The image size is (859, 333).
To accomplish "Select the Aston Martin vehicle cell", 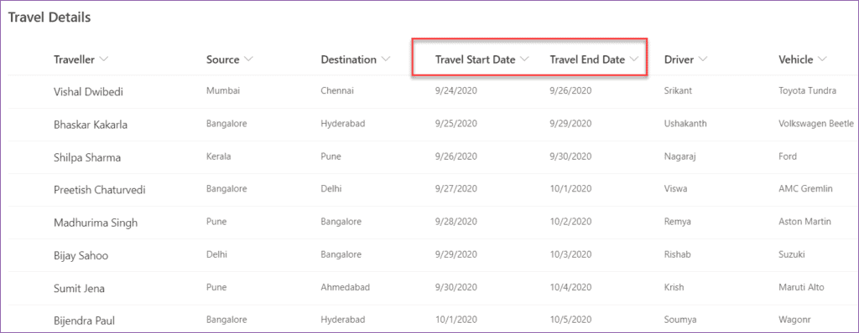I will click(804, 222).
